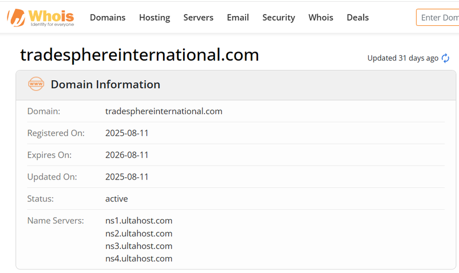Select name server ns1.ultahost.com

coord(139,221)
